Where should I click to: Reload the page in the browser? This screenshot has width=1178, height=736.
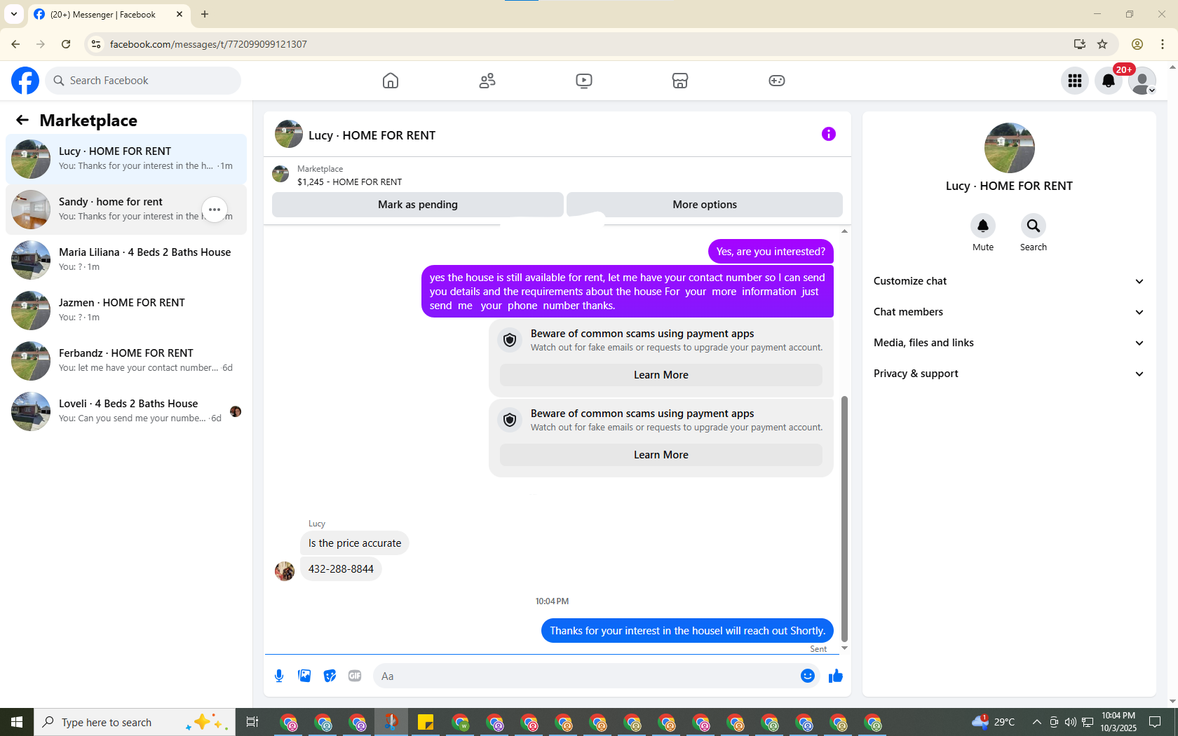tap(66, 44)
